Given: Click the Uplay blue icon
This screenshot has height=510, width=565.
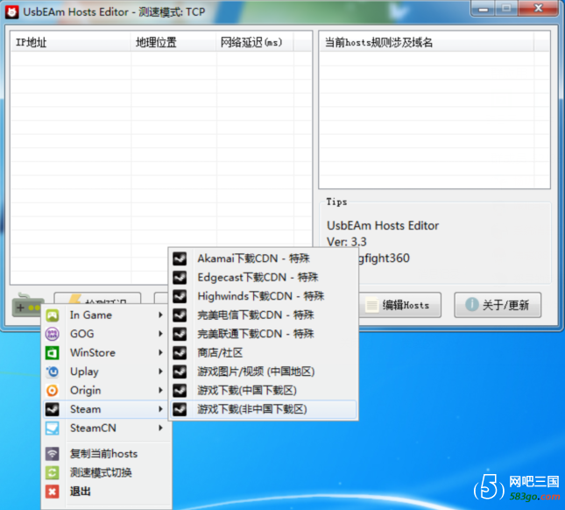Looking at the screenshot, I should tap(53, 372).
